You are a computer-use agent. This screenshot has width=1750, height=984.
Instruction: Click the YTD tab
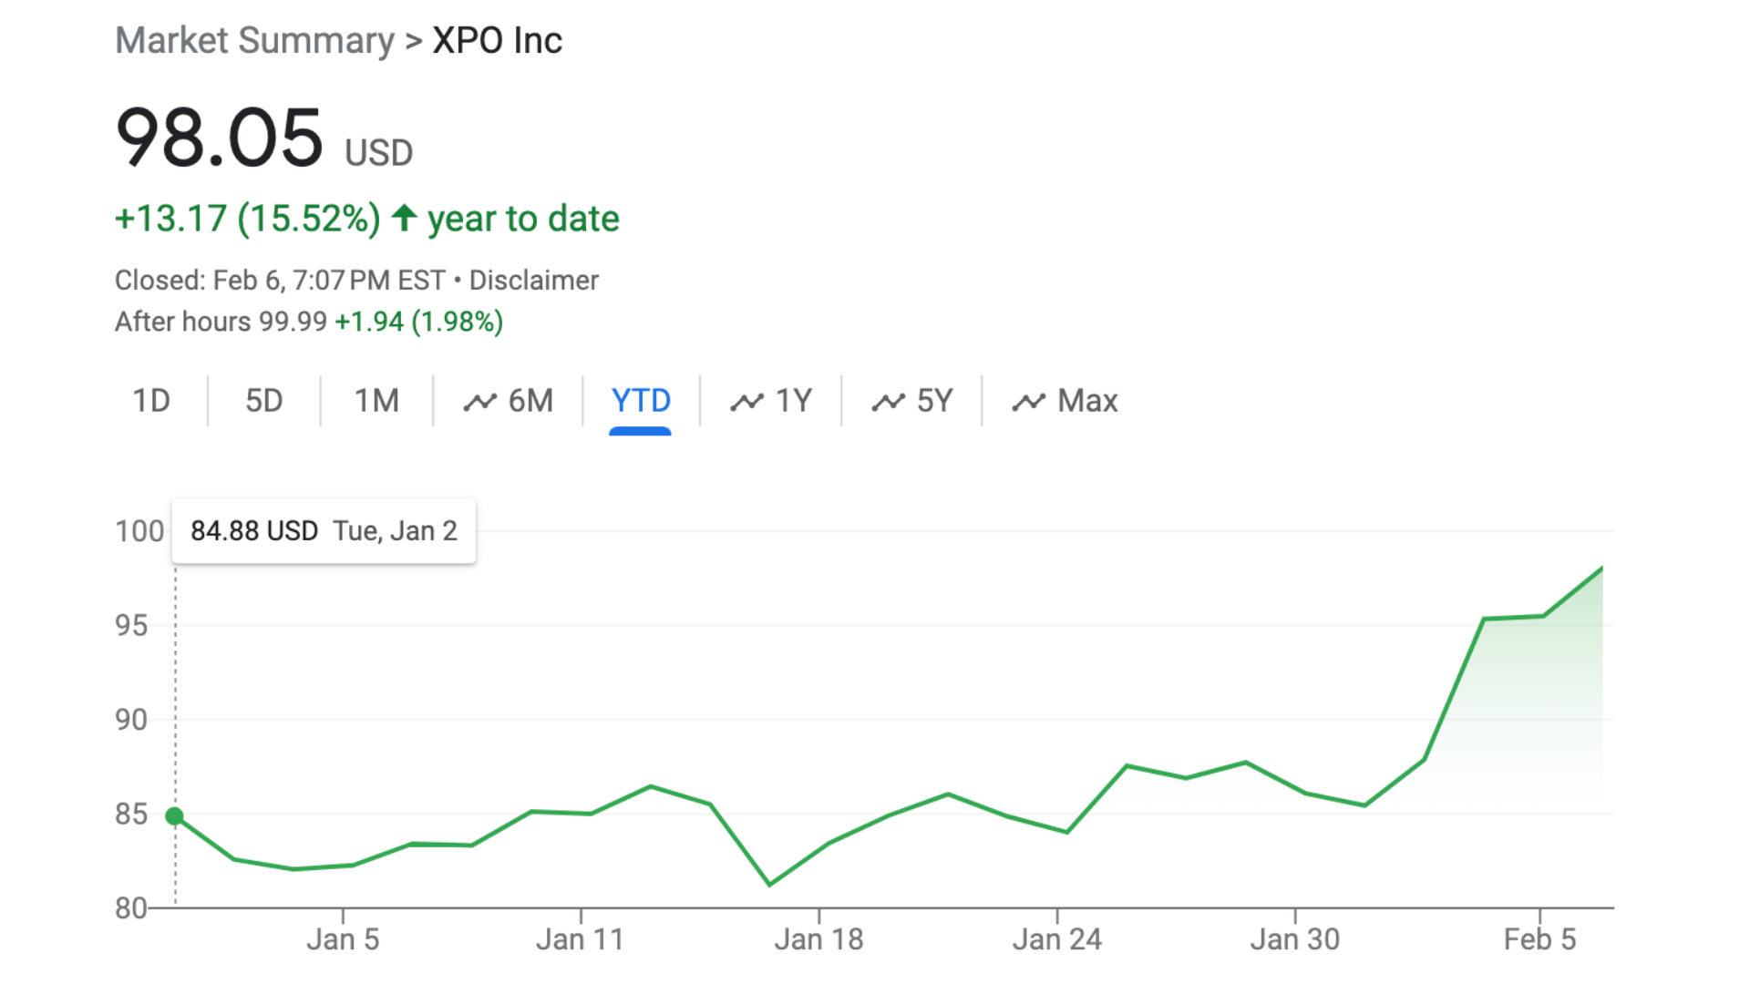(x=641, y=401)
